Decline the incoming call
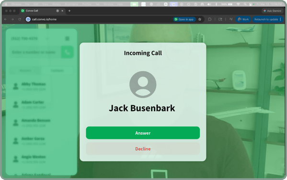Image resolution: width=287 pixels, height=180 pixels. [x=143, y=148]
